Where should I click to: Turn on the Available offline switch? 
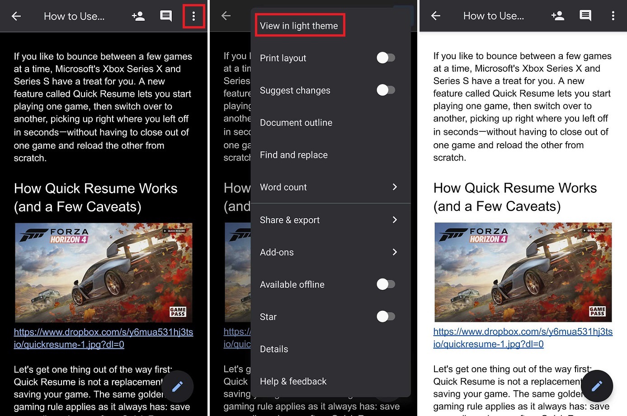click(386, 284)
